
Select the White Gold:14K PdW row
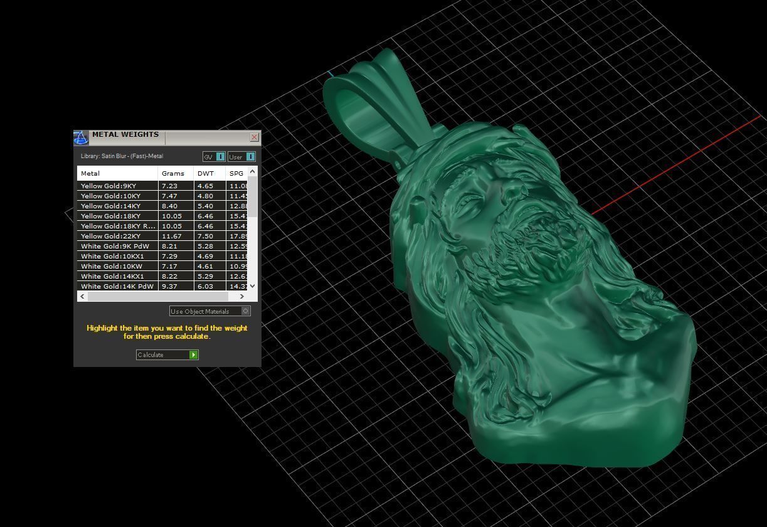[x=162, y=286]
